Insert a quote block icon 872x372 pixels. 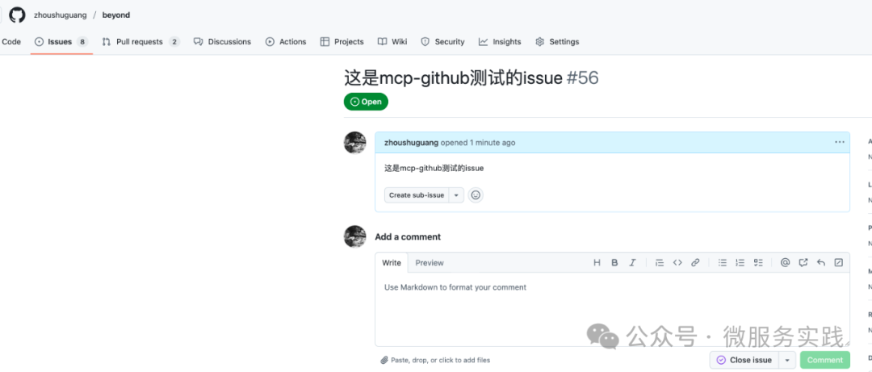660,263
